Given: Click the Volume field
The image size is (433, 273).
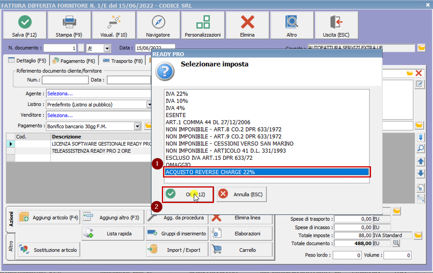Looking at the screenshot, I should [x=397, y=255].
